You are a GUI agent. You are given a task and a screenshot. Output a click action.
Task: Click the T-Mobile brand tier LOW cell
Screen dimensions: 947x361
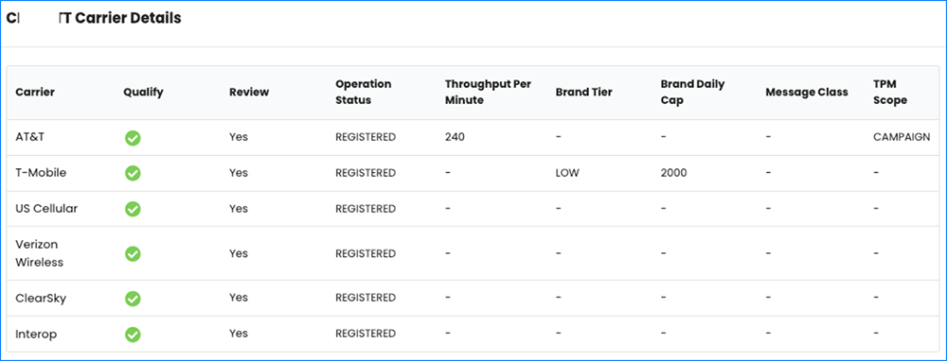click(567, 173)
